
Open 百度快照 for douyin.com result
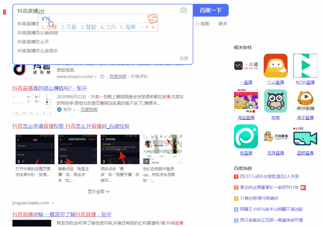pos(117,76)
